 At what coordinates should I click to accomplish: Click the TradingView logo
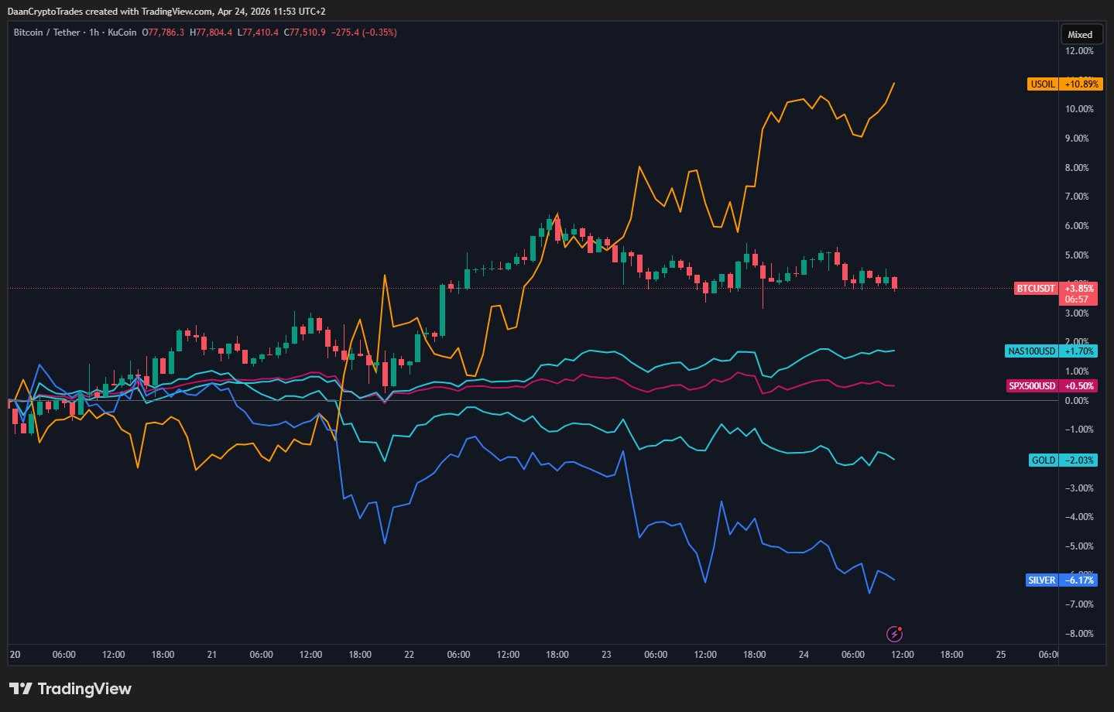70,689
